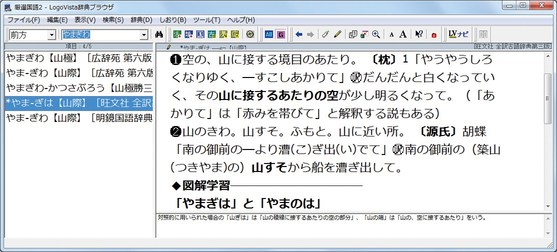The width and height of the screenshot is (557, 252).
Task: Select the 国 dictionary icon
Action: click(200, 34)
